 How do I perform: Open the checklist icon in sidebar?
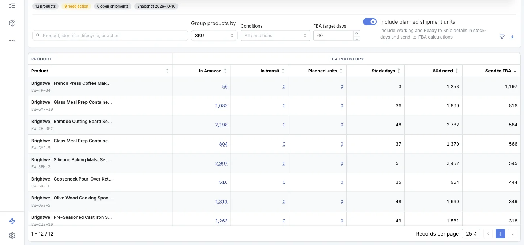12,6
